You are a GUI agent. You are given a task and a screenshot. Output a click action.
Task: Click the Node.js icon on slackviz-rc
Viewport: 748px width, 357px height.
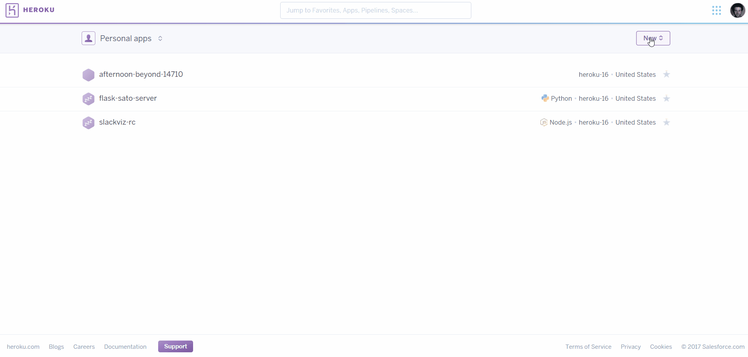pyautogui.click(x=544, y=122)
